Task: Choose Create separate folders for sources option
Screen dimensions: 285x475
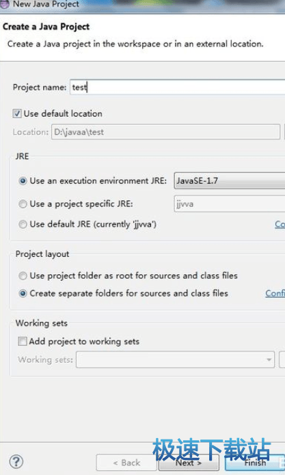Action: (x=23, y=293)
